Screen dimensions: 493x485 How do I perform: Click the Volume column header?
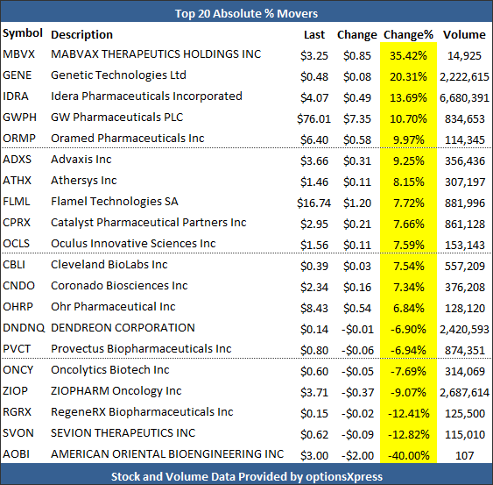tap(464, 35)
